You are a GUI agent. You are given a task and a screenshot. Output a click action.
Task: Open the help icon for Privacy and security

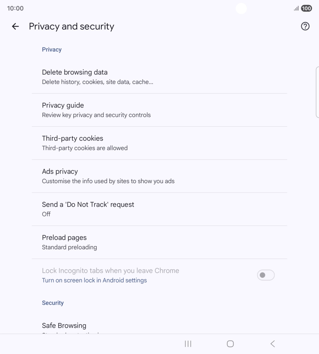tap(305, 26)
